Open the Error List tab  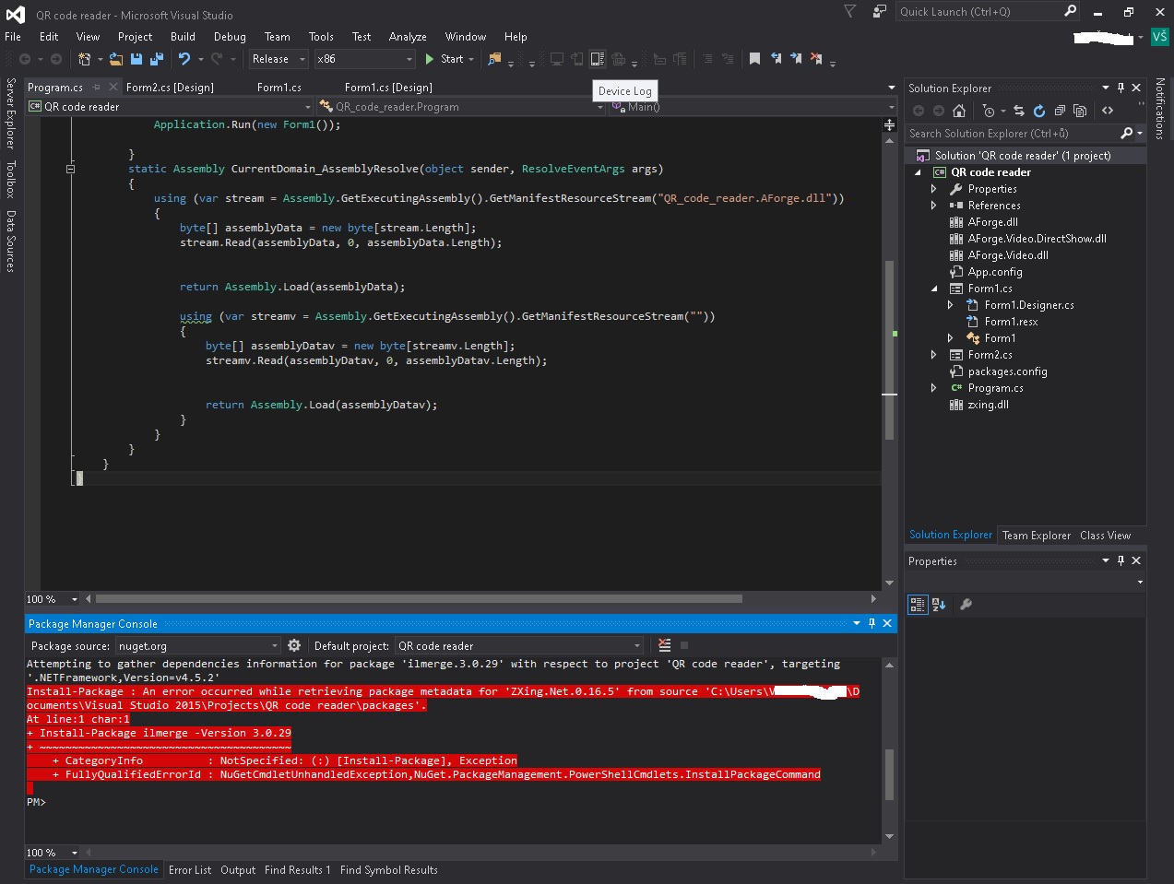click(x=190, y=870)
